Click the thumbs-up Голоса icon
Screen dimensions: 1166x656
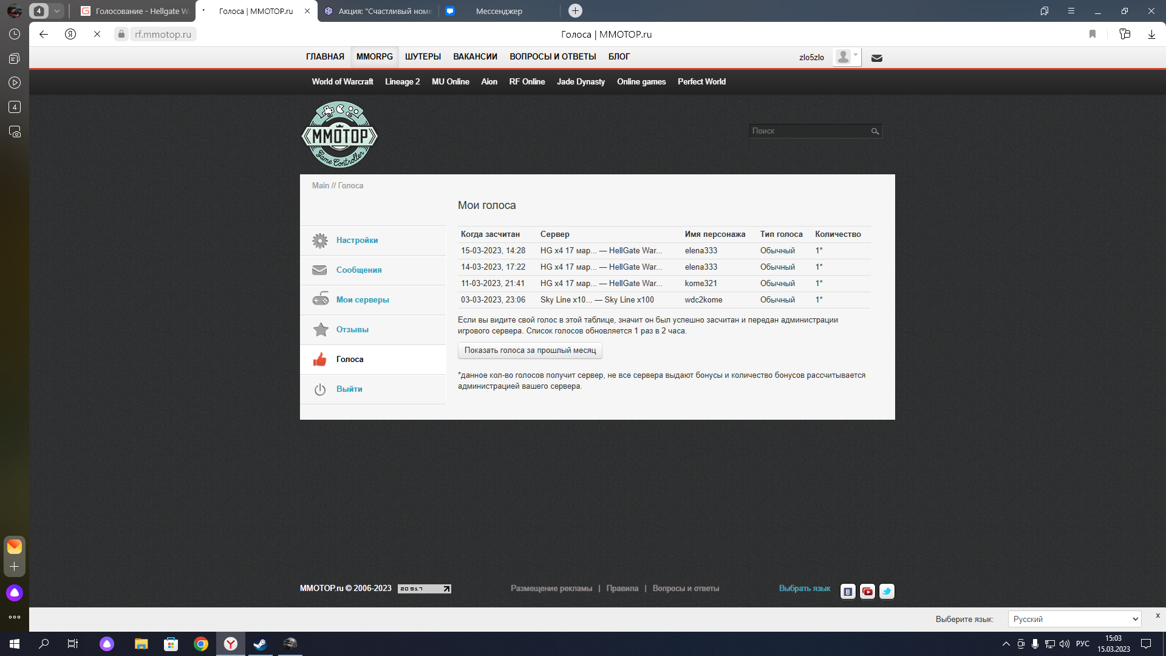click(x=320, y=359)
